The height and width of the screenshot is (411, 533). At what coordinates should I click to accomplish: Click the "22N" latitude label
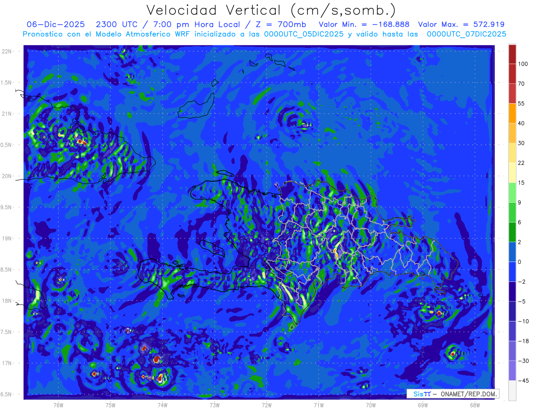[x=7, y=51]
